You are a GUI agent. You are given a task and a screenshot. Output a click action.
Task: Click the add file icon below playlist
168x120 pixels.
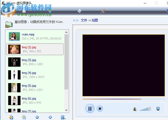click(x=11, y=117)
